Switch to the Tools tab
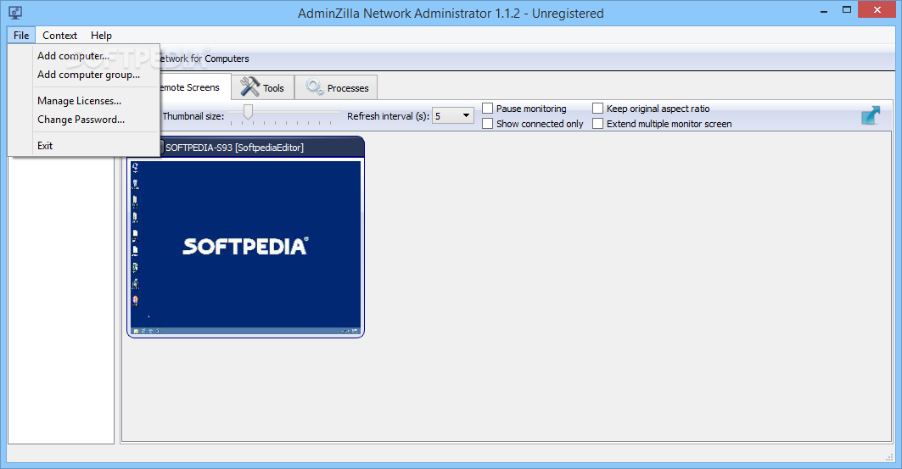The image size is (902, 469). pos(263,87)
